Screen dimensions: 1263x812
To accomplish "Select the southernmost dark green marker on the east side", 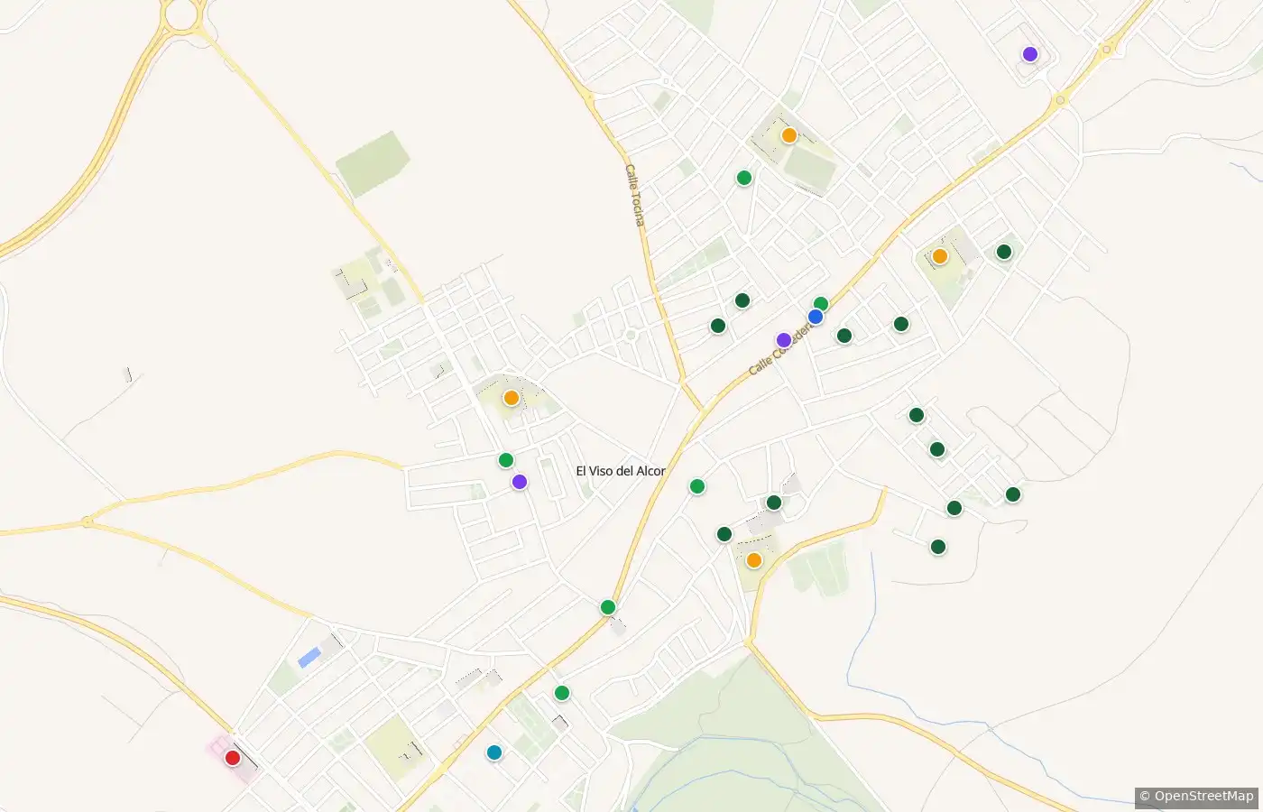I will pyautogui.click(x=938, y=547).
